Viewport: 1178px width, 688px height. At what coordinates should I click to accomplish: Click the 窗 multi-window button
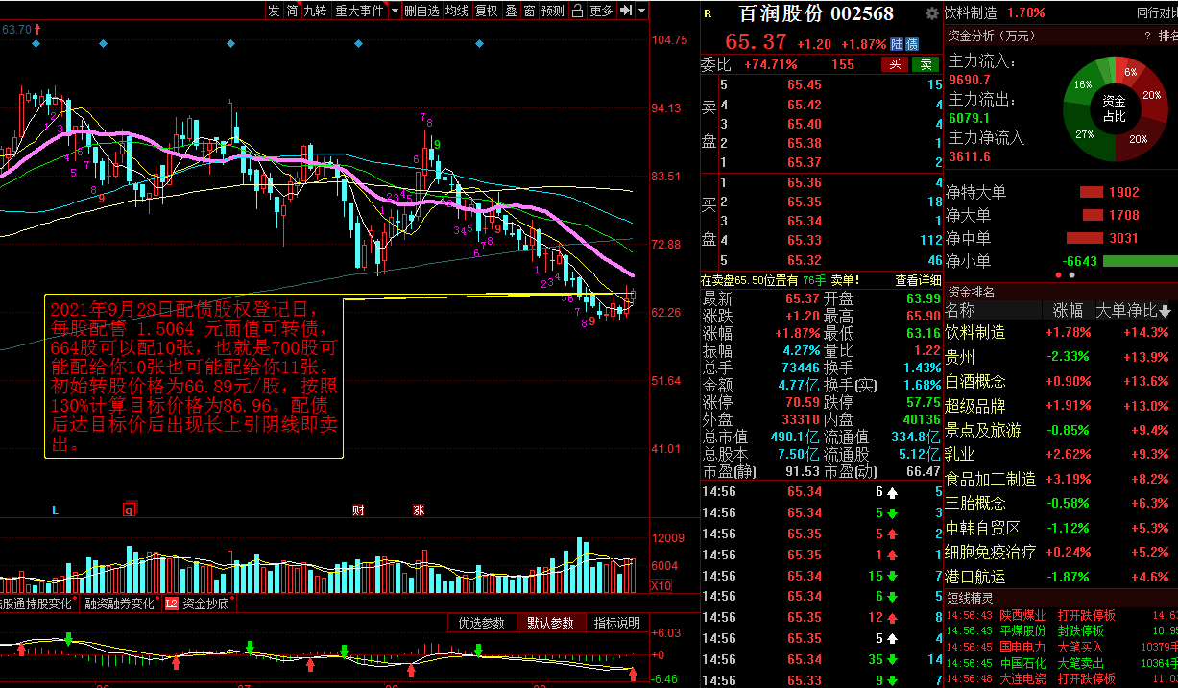click(x=529, y=11)
